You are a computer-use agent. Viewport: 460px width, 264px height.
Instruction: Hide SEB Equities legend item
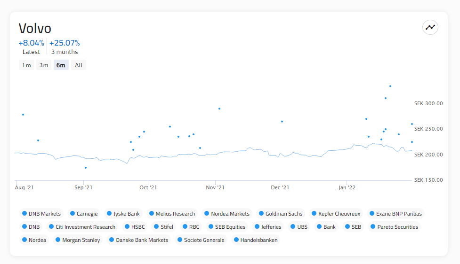click(227, 227)
